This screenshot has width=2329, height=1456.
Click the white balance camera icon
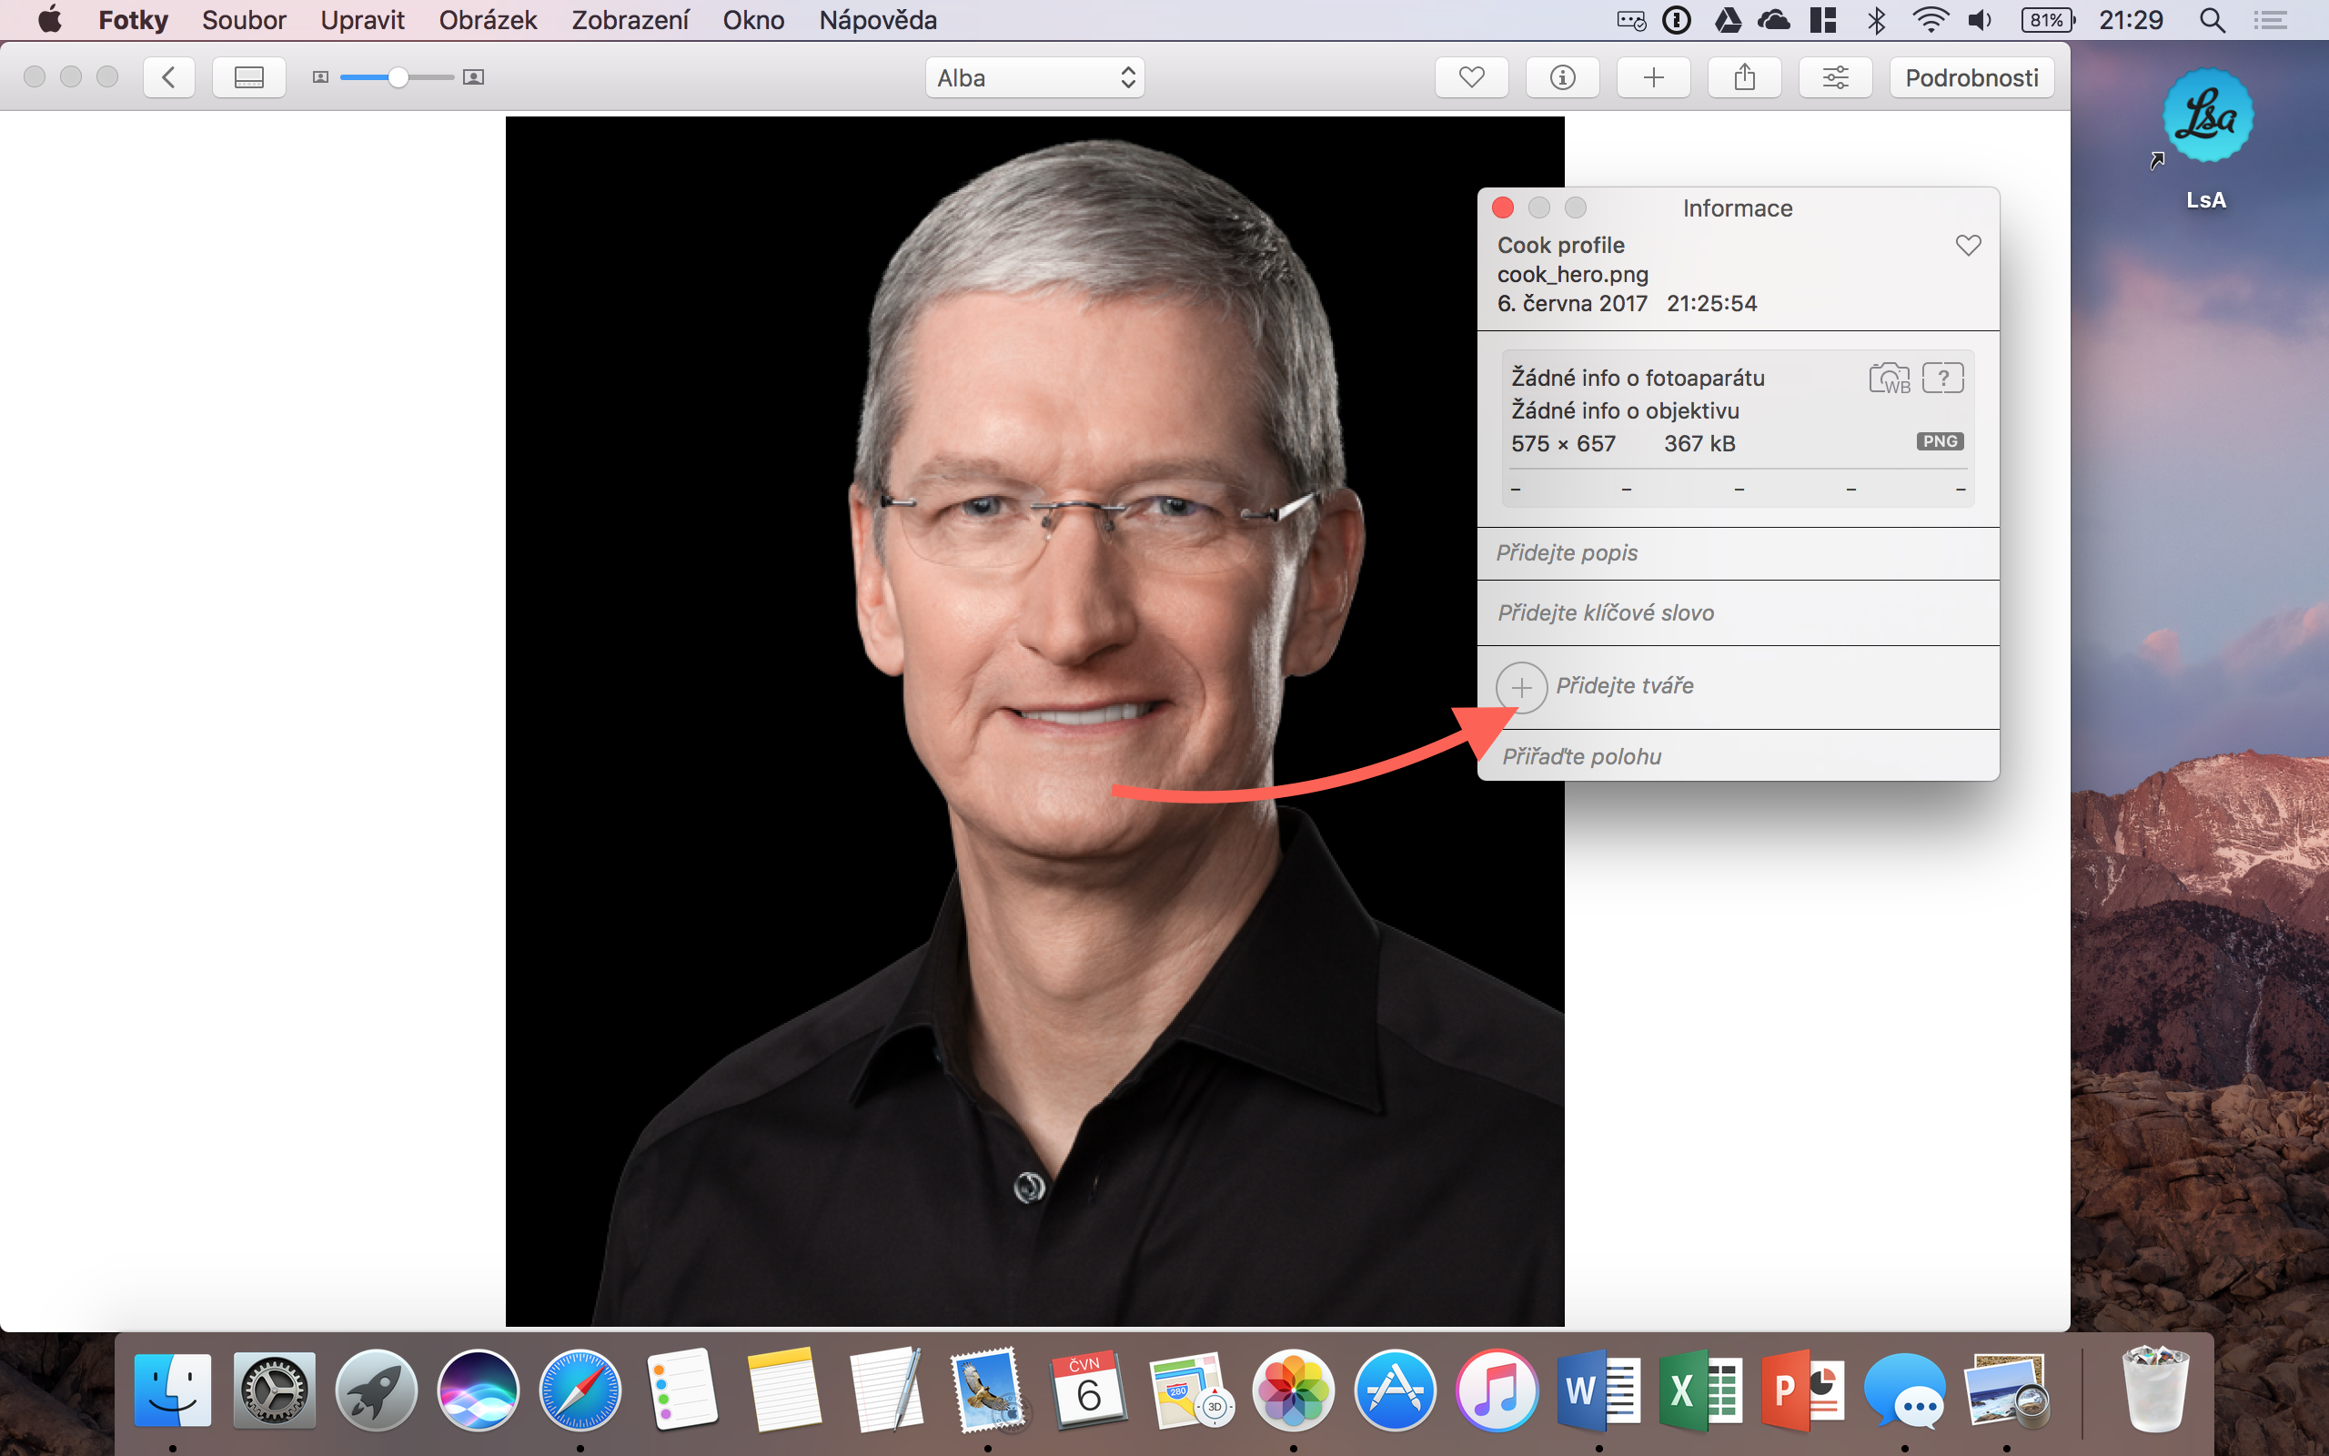pos(1889,378)
